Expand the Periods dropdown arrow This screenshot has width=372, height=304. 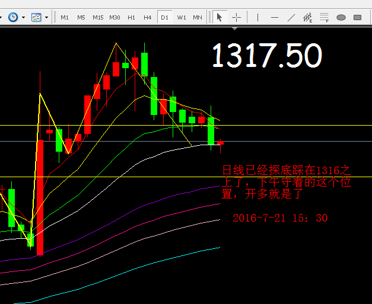[x=23, y=17]
